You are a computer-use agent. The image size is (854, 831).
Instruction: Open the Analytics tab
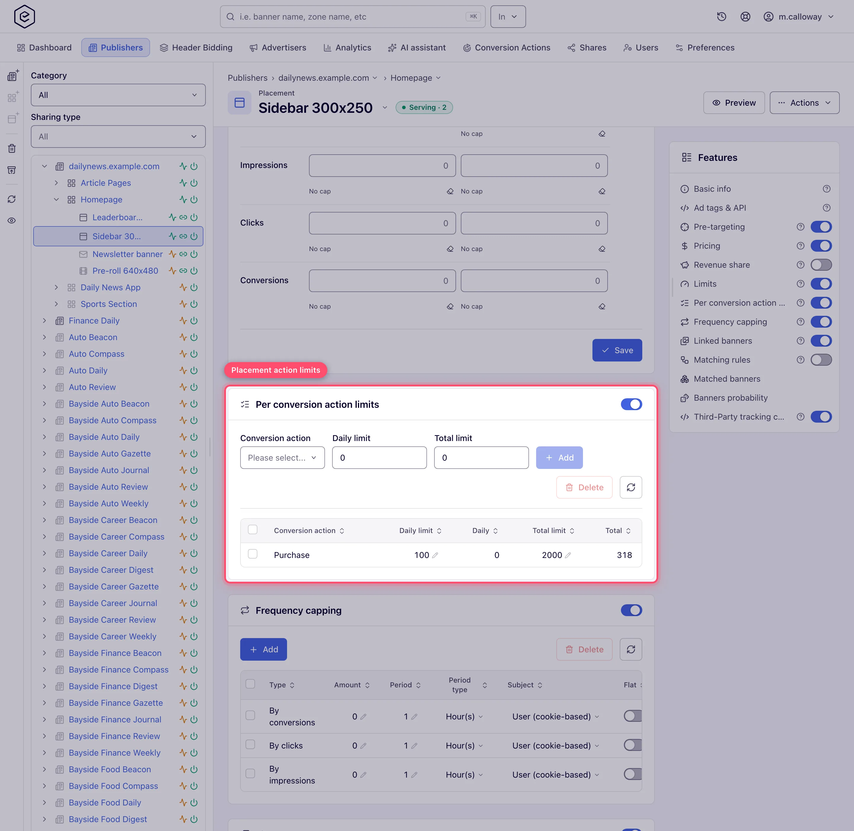(347, 47)
